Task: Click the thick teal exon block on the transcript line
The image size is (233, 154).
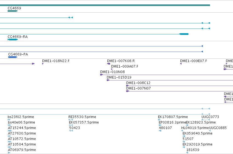Action: (184, 34)
